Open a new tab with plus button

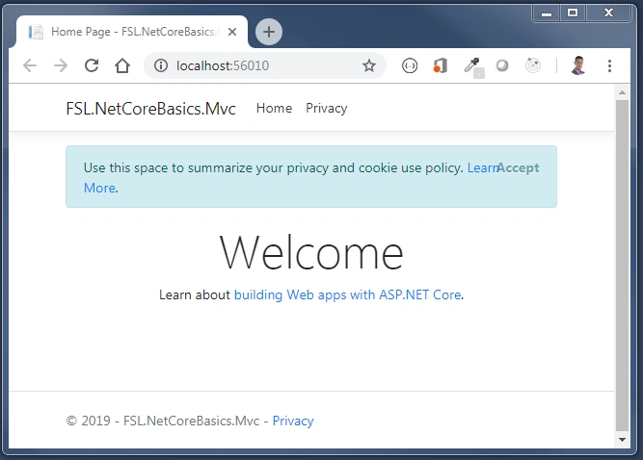click(x=269, y=32)
